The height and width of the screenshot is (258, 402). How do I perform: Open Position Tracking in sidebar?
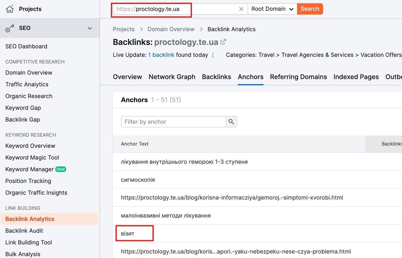point(28,181)
